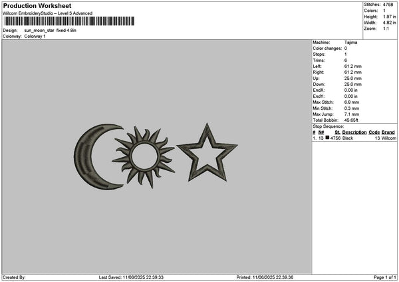Click the Stitches value 4758
The width and height of the screenshot is (399, 282).
point(388,5)
